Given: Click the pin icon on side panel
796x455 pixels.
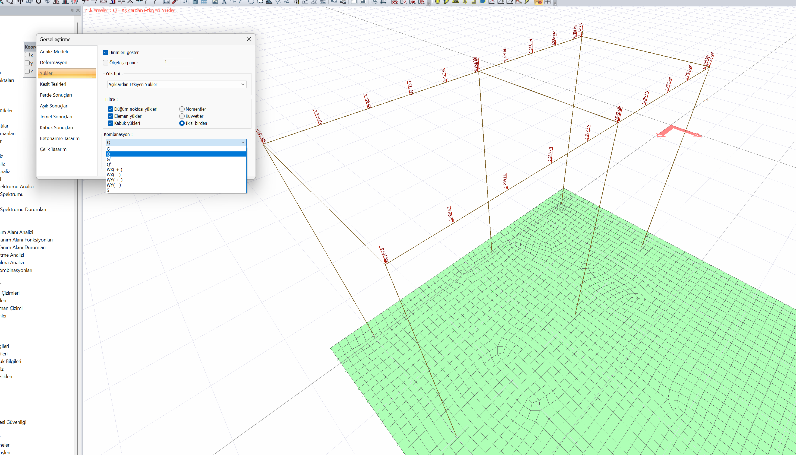Looking at the screenshot, I should 72,10.
